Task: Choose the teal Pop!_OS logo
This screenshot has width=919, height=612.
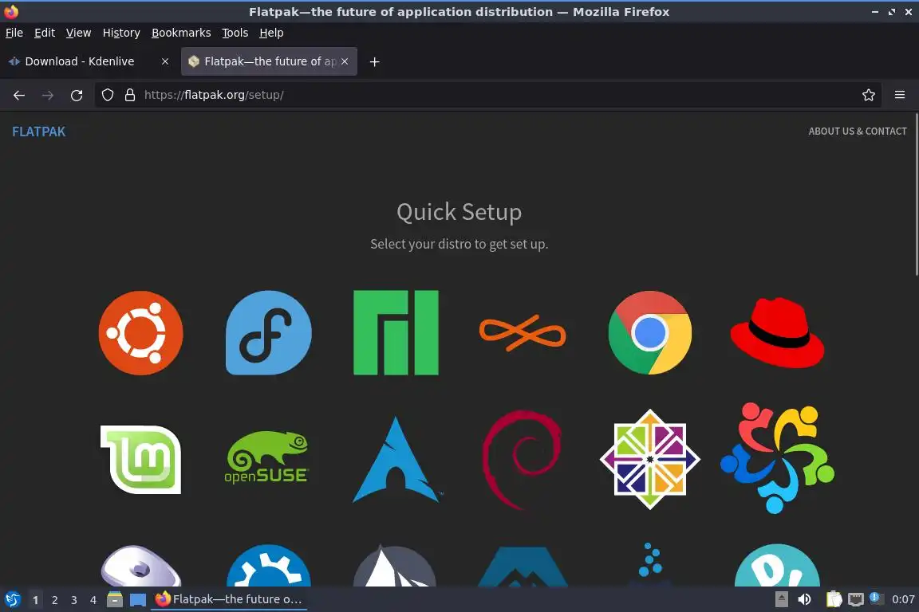Action: [777, 566]
